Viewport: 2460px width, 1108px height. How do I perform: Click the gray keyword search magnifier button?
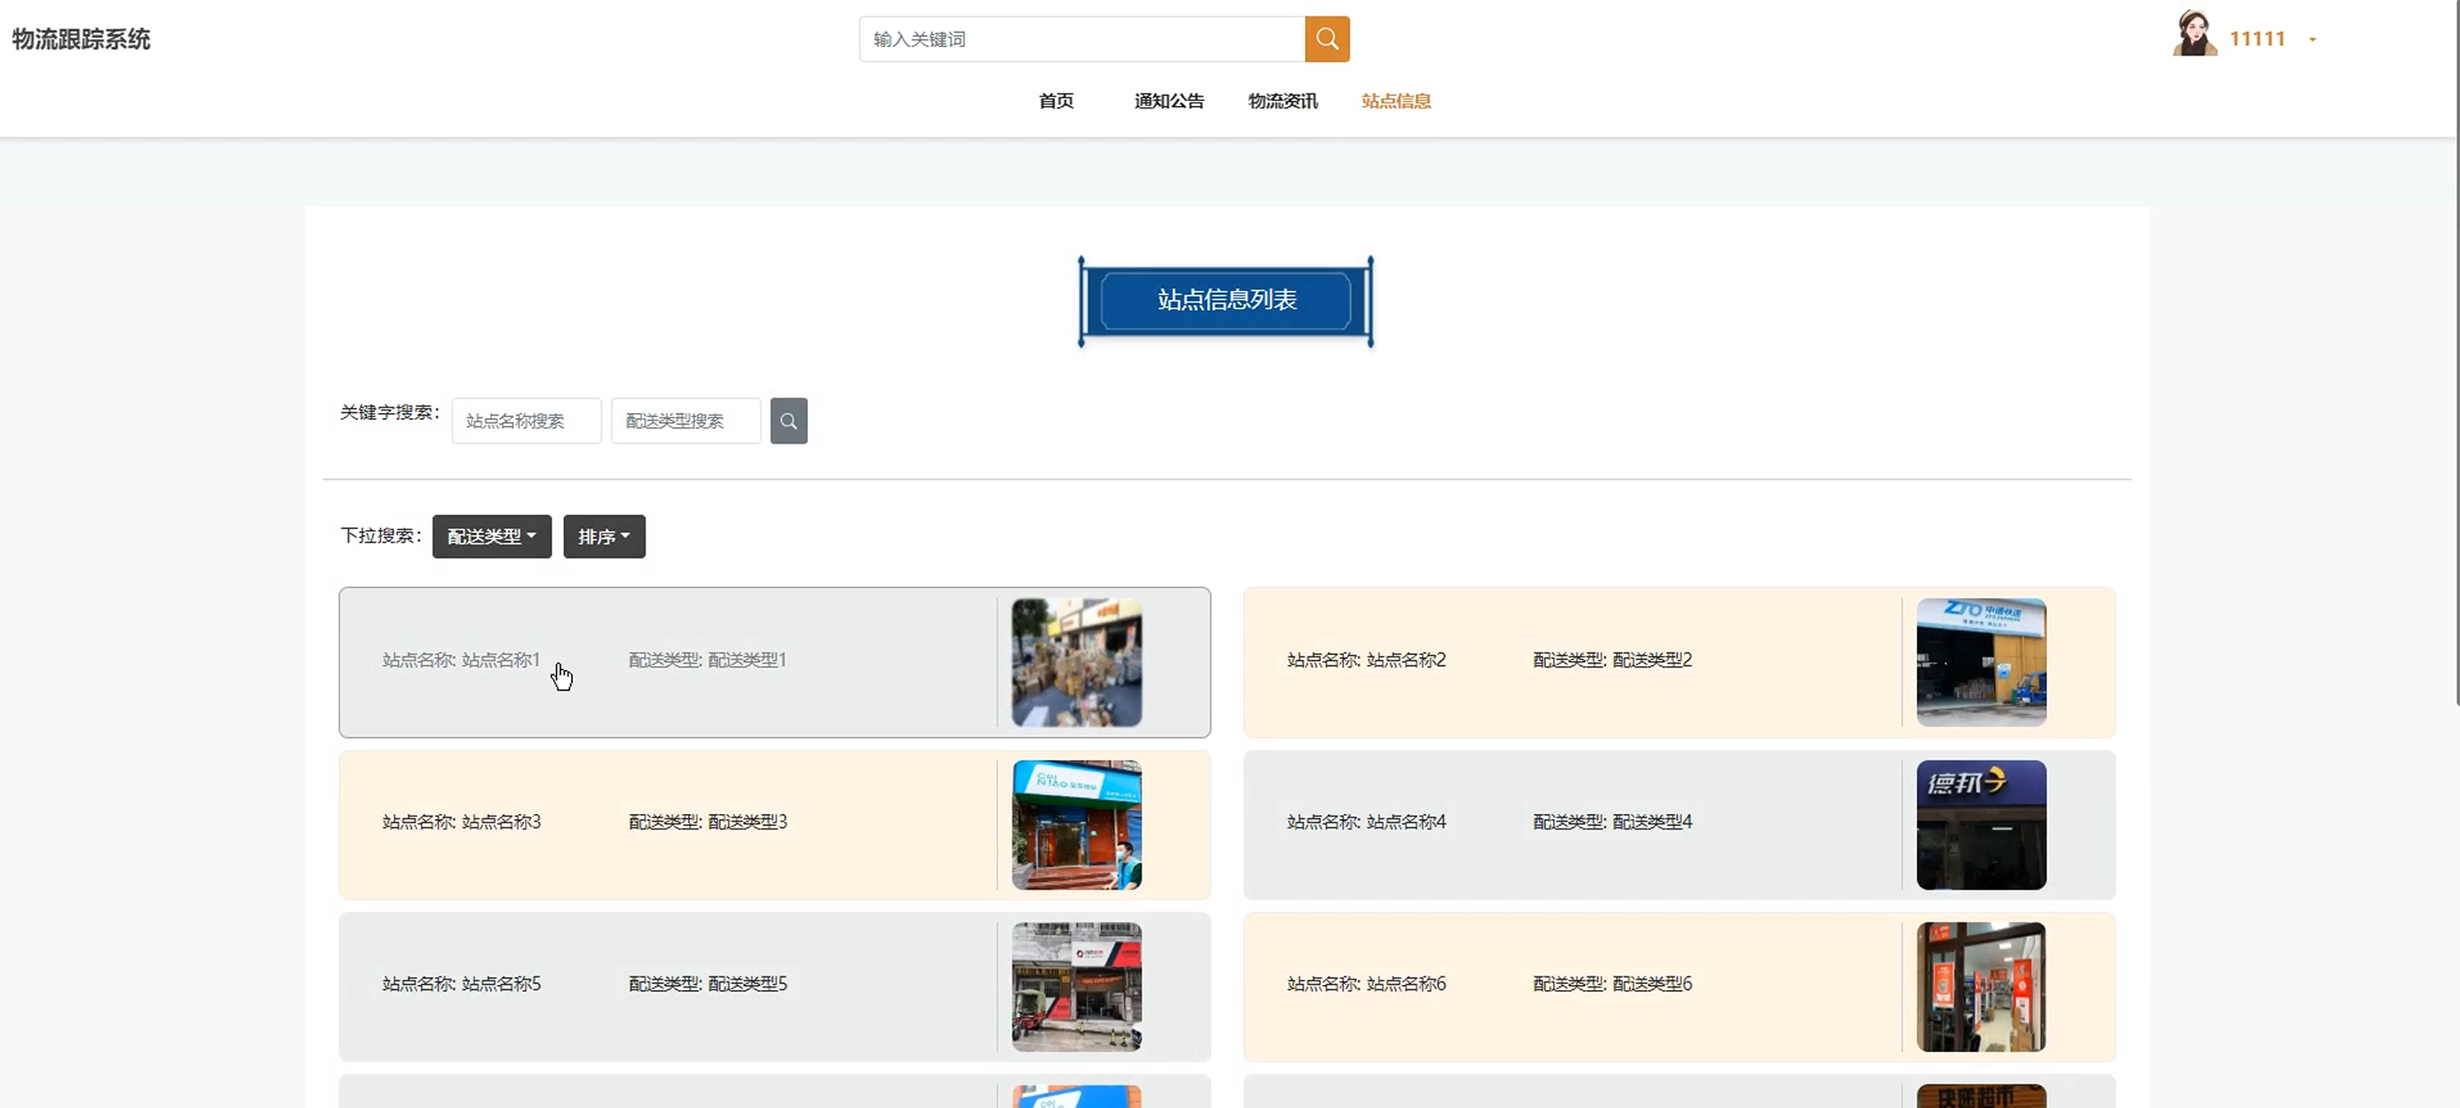pos(788,421)
